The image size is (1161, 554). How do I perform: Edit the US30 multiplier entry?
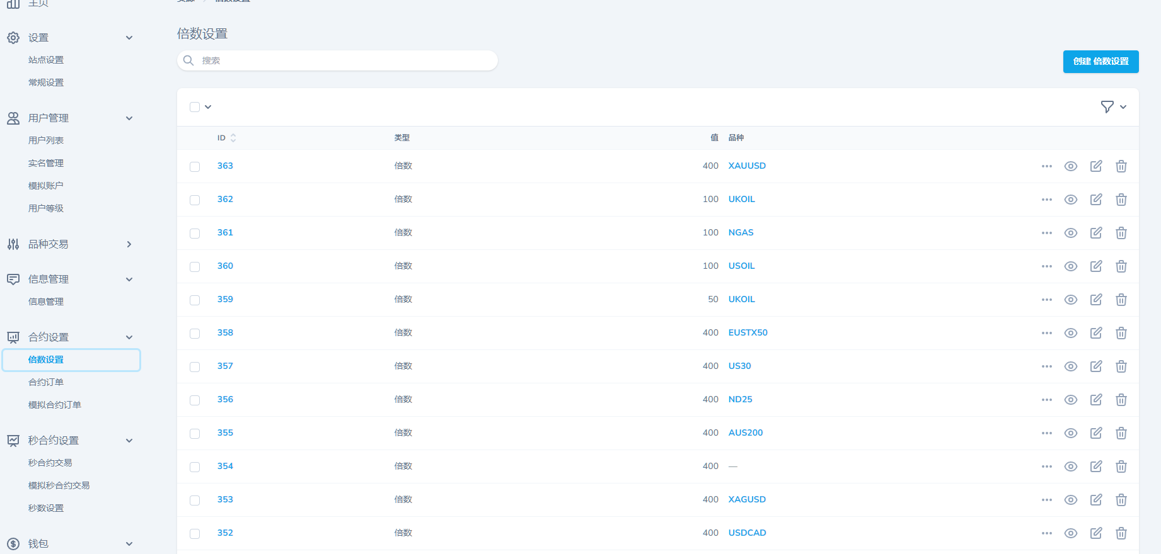[1096, 366]
